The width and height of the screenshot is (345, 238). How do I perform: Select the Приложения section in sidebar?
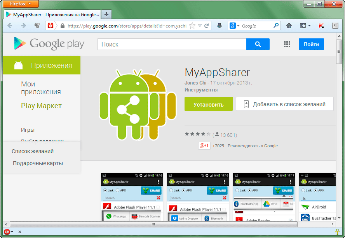(51, 66)
